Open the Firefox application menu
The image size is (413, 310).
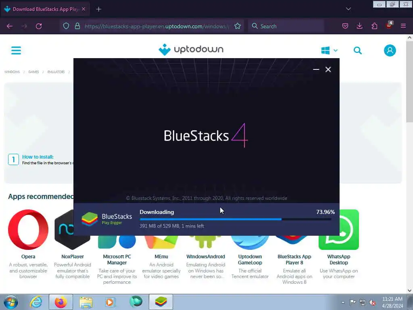pyautogui.click(x=403, y=26)
